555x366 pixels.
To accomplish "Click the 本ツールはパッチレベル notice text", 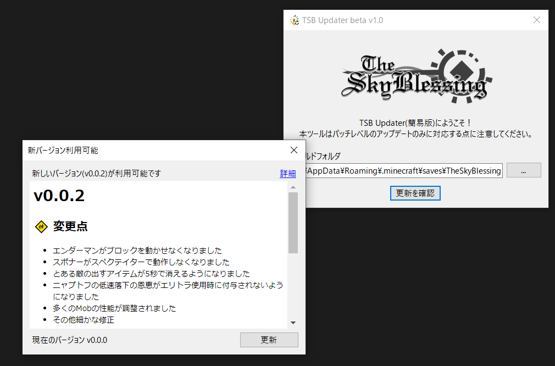I will [x=415, y=134].
